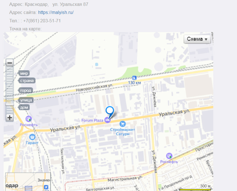This screenshot has width=237, height=191.
Task: Click the Forum Plaza hotel icon
Action: point(108,120)
